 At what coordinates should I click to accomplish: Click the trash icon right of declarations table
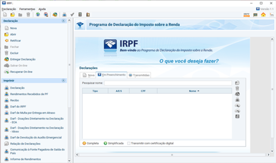point(237,88)
